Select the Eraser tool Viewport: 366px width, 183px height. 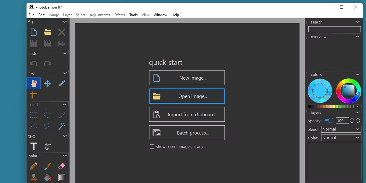coord(62,166)
